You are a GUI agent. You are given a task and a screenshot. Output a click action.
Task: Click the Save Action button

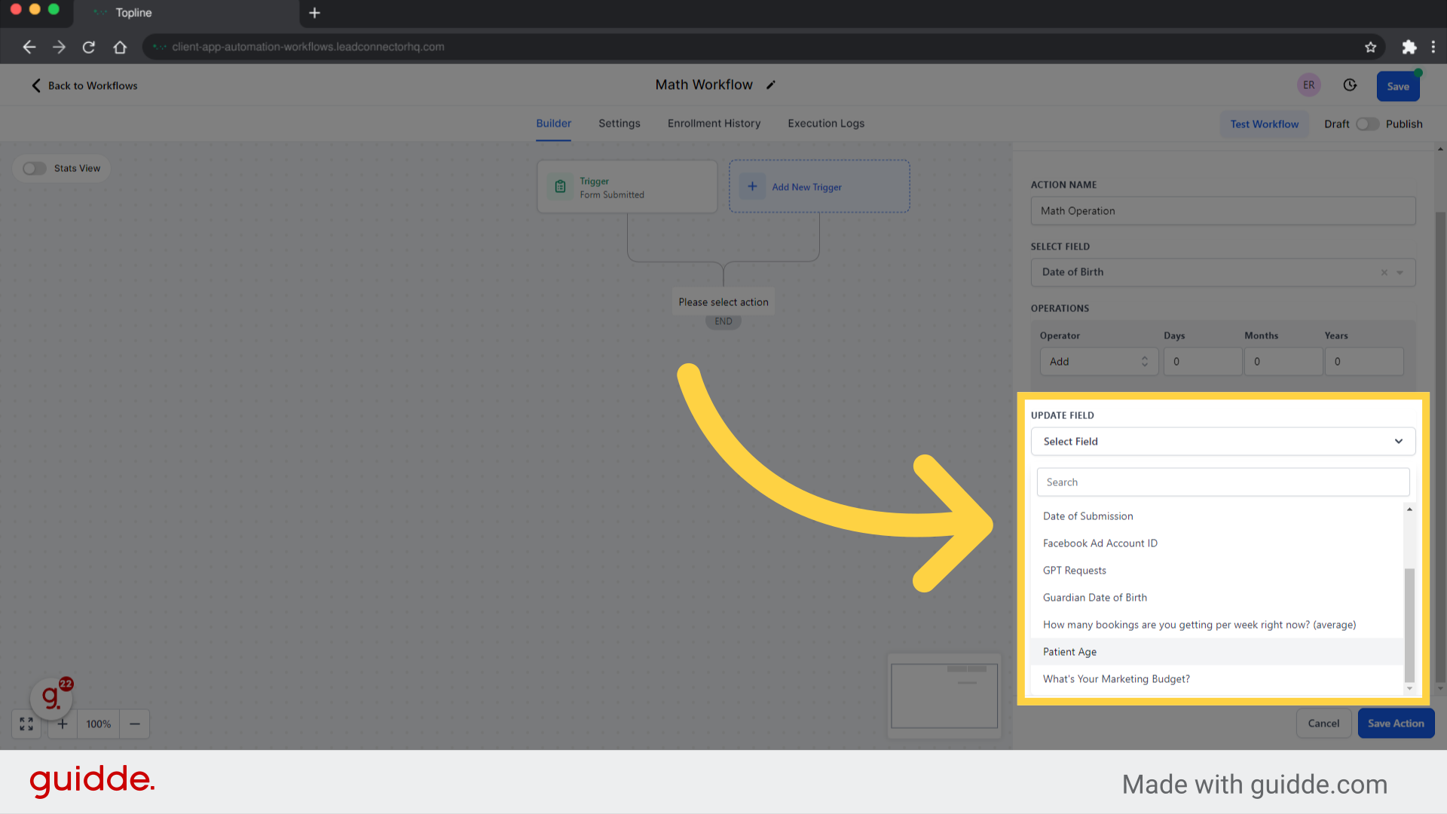(1396, 724)
